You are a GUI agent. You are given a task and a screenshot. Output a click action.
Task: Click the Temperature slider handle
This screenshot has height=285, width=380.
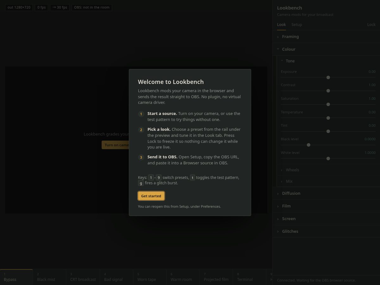[328, 118]
